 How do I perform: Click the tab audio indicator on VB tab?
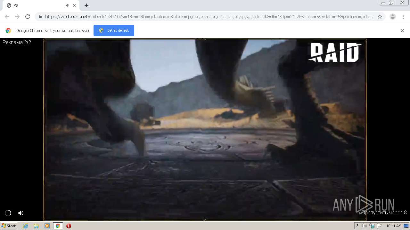tap(67, 5)
